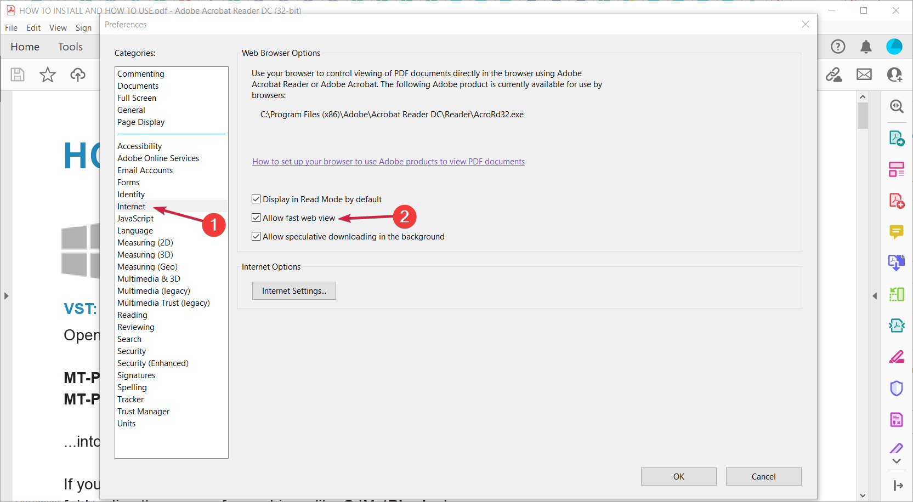Click the Cancel button
913x502 pixels.
click(x=764, y=477)
